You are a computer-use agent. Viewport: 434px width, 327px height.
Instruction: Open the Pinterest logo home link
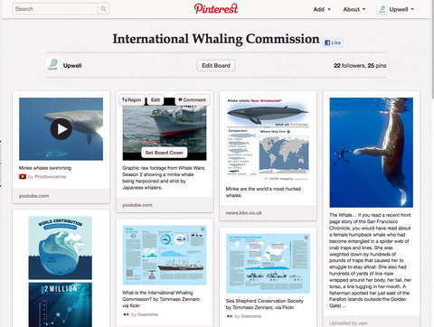216,8
